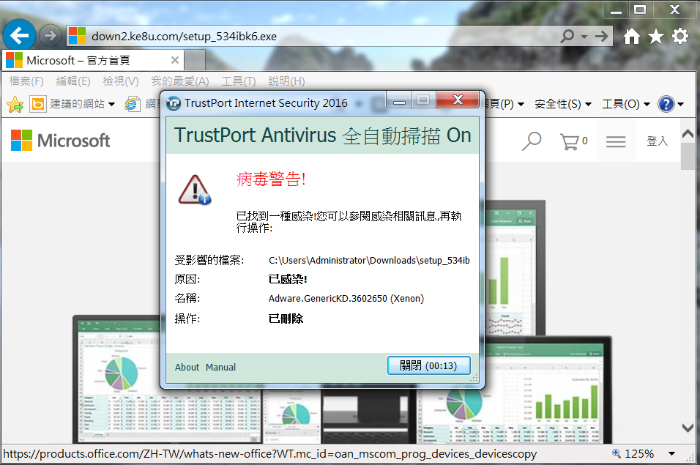
Task: Click the affected file path C:\Users\Administrator\Downloads
Action: tap(369, 260)
